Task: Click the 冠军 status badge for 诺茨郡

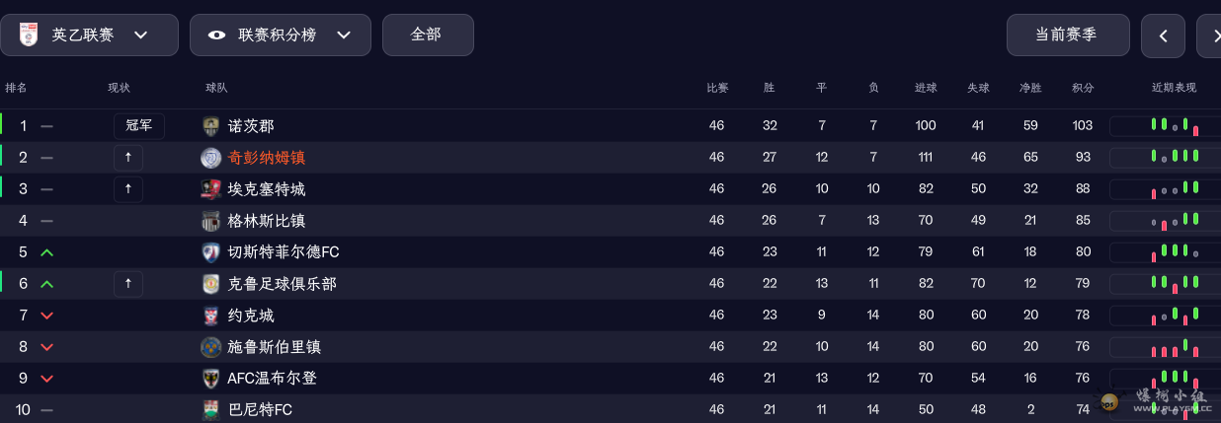Action: click(138, 126)
